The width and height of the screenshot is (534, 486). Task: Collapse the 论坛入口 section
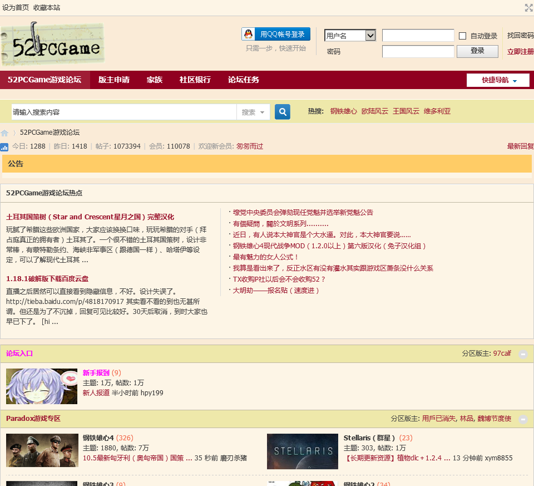(523, 354)
